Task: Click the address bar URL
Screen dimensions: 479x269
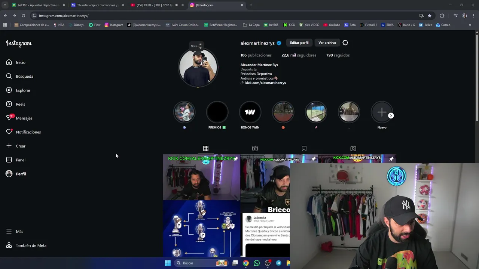Action: point(64,16)
